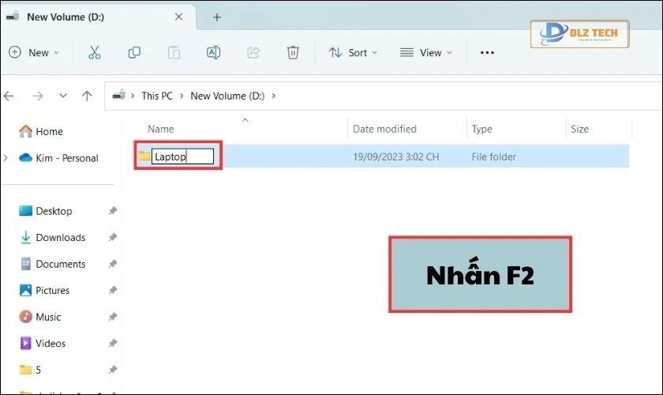663x395 pixels.
Task: Open the New dropdown menu
Action: tap(34, 52)
